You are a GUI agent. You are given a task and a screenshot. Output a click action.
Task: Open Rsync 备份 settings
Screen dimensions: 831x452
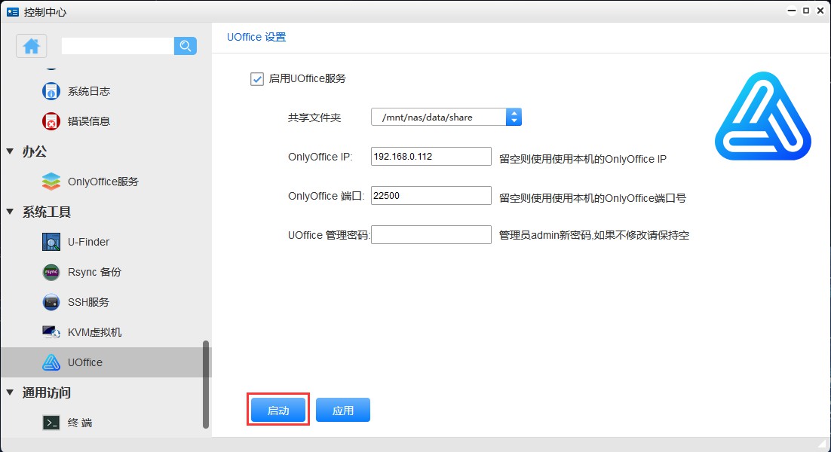94,272
